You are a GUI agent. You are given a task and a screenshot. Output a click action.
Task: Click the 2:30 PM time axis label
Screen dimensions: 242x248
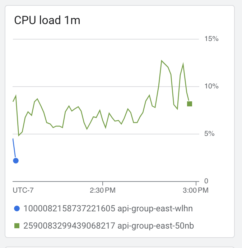[x=103, y=190]
